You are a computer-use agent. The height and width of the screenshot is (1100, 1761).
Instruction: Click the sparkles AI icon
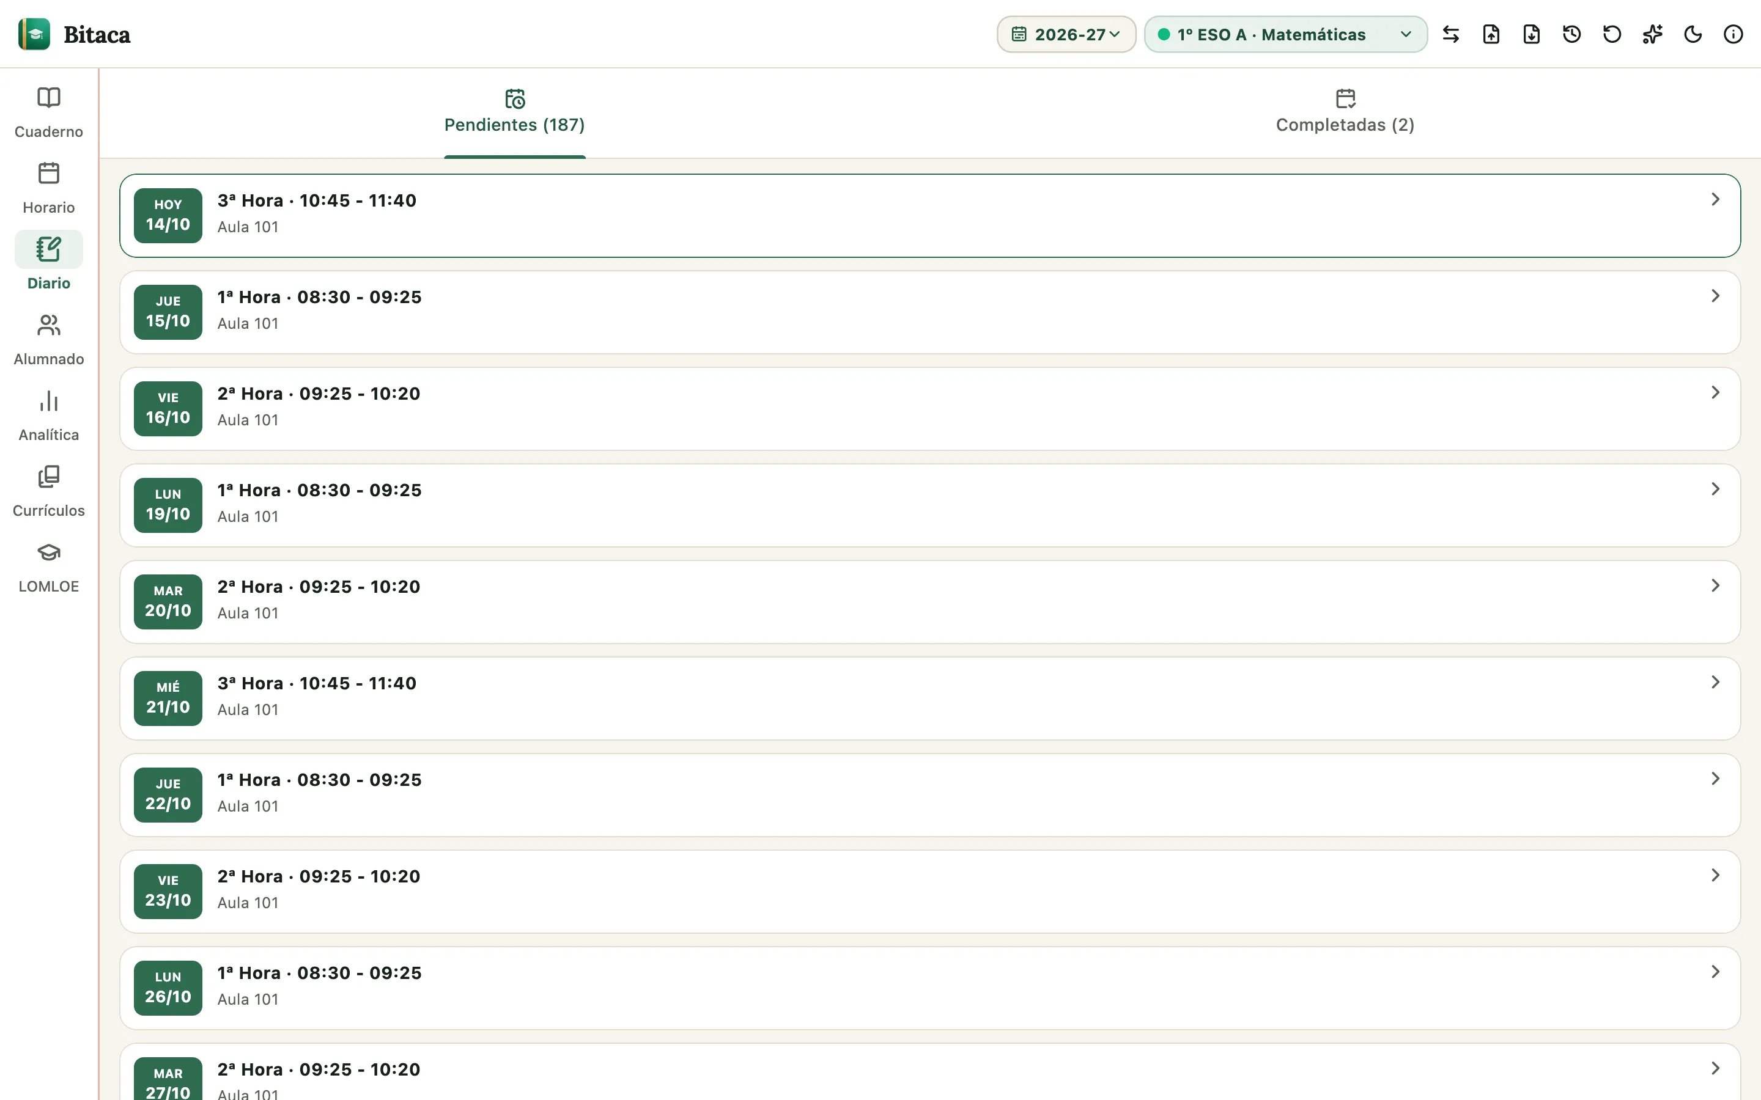click(1653, 34)
